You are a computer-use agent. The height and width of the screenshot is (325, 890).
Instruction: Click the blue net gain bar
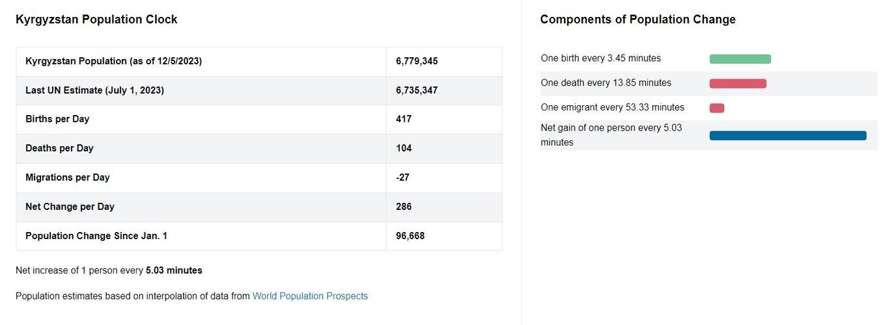[x=788, y=136]
